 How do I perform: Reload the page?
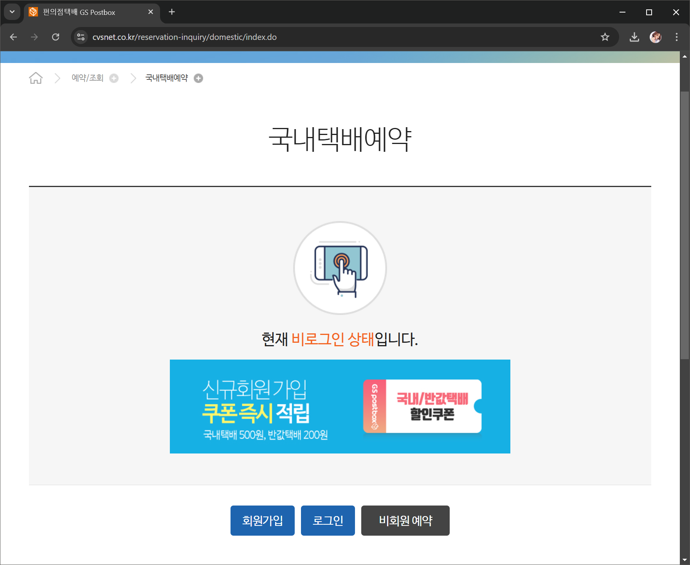click(56, 37)
